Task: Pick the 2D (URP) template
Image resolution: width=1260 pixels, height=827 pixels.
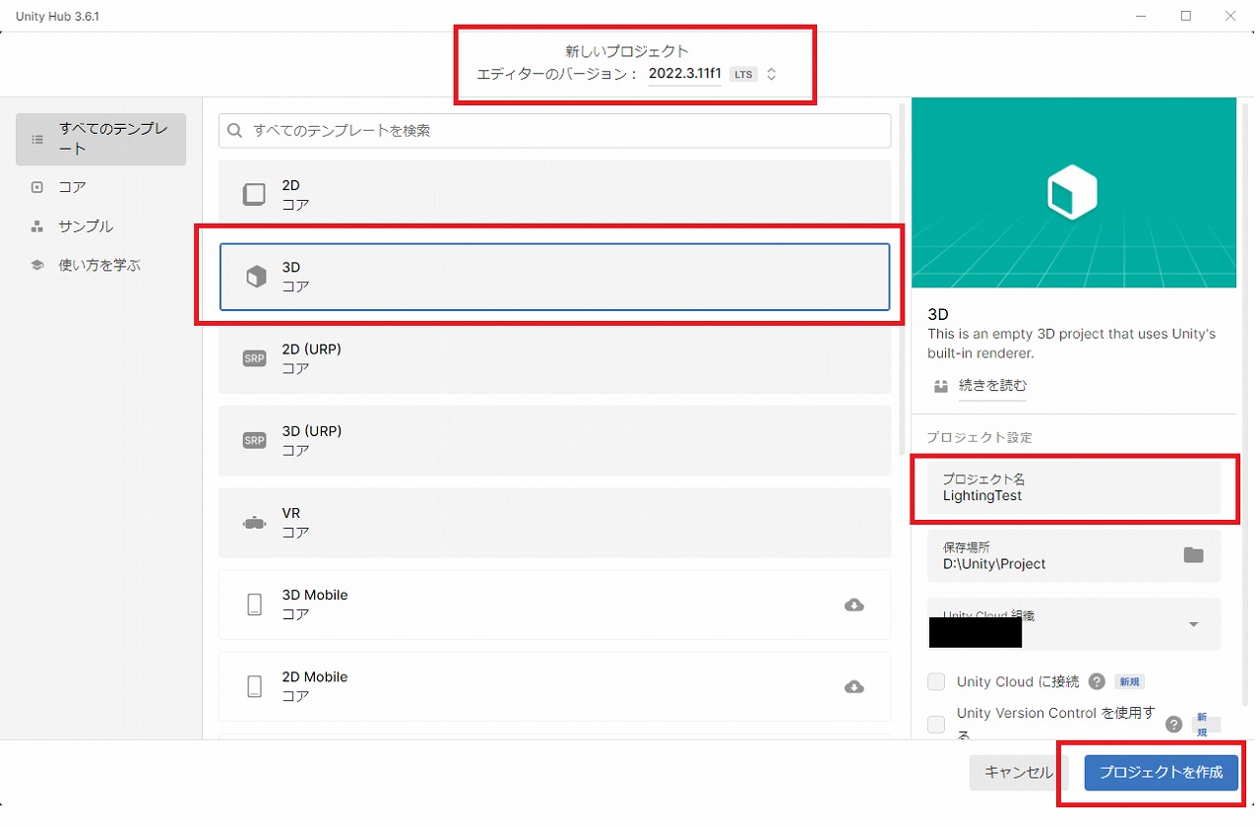Action: coord(554,358)
